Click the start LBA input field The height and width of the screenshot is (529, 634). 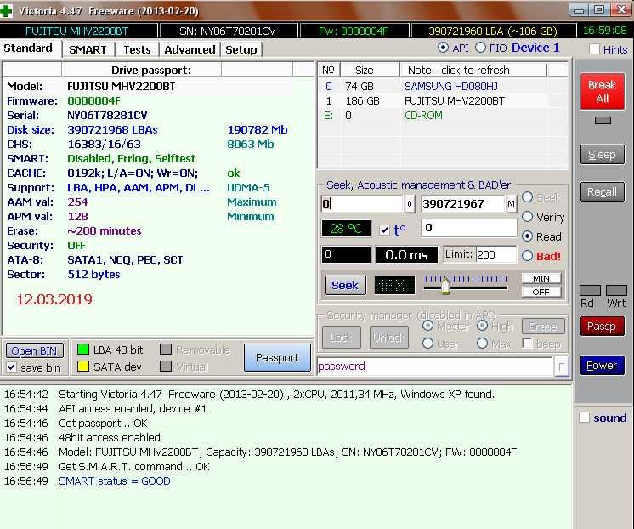(x=362, y=204)
